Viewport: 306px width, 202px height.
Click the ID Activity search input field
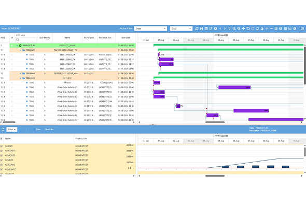(26, 40)
